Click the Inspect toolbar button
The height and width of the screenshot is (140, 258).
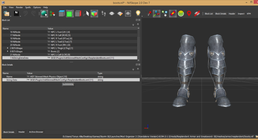coord(241,14)
